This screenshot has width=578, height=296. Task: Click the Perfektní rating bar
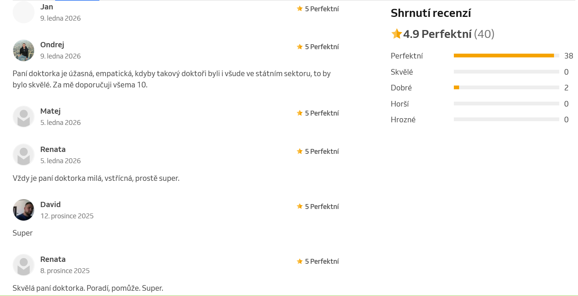point(506,56)
